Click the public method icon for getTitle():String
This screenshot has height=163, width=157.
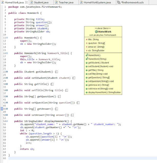pyautogui.click(x=87, y=70)
